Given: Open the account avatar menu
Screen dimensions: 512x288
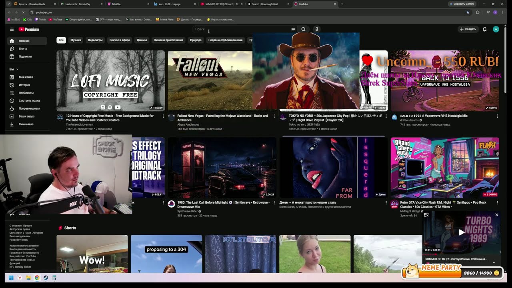Looking at the screenshot, I should click(496, 29).
